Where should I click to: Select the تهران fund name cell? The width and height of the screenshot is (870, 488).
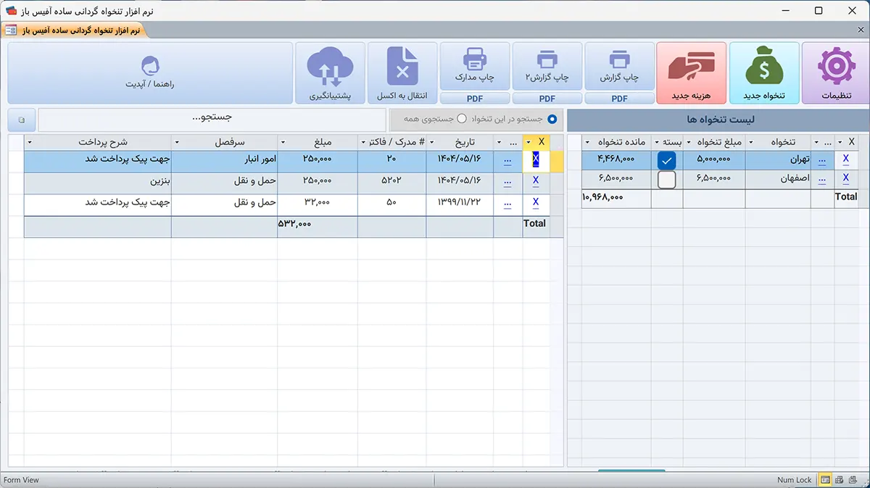pos(778,160)
